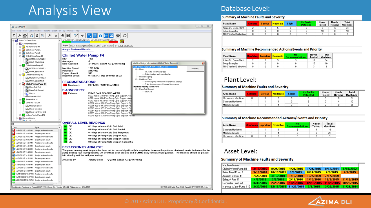371x208 pixels.
Task: Click the floppy disk save icon
Action: pyautogui.click(x=68, y=36)
